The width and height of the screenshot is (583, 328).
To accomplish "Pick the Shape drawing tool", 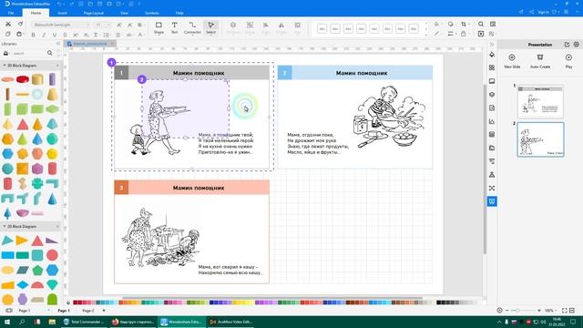I will coord(159,28).
